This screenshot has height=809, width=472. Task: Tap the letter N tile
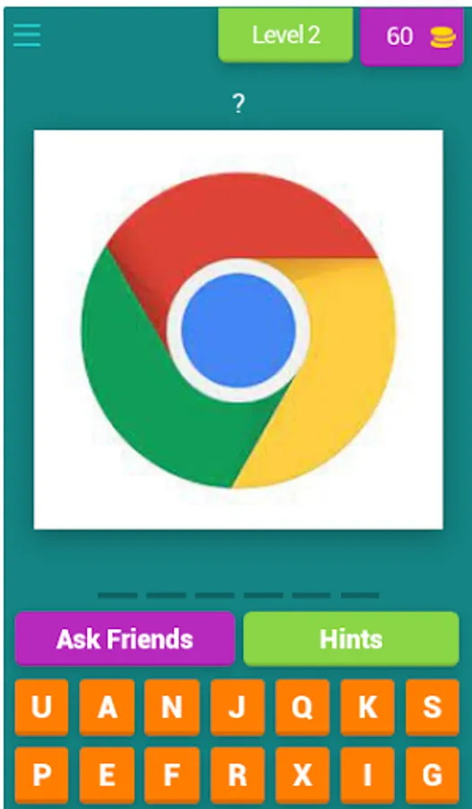pos(171,707)
